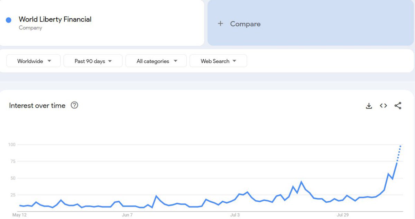
Task: Open the All categories dropdown
Action: (156, 61)
